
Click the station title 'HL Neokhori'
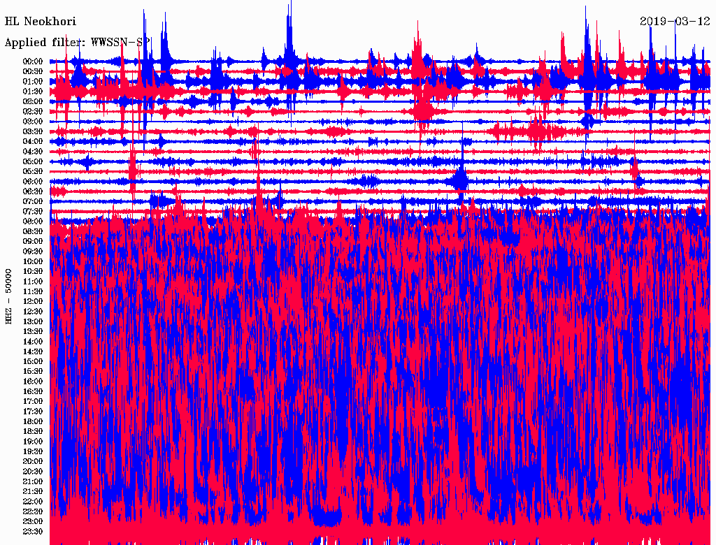click(x=40, y=21)
